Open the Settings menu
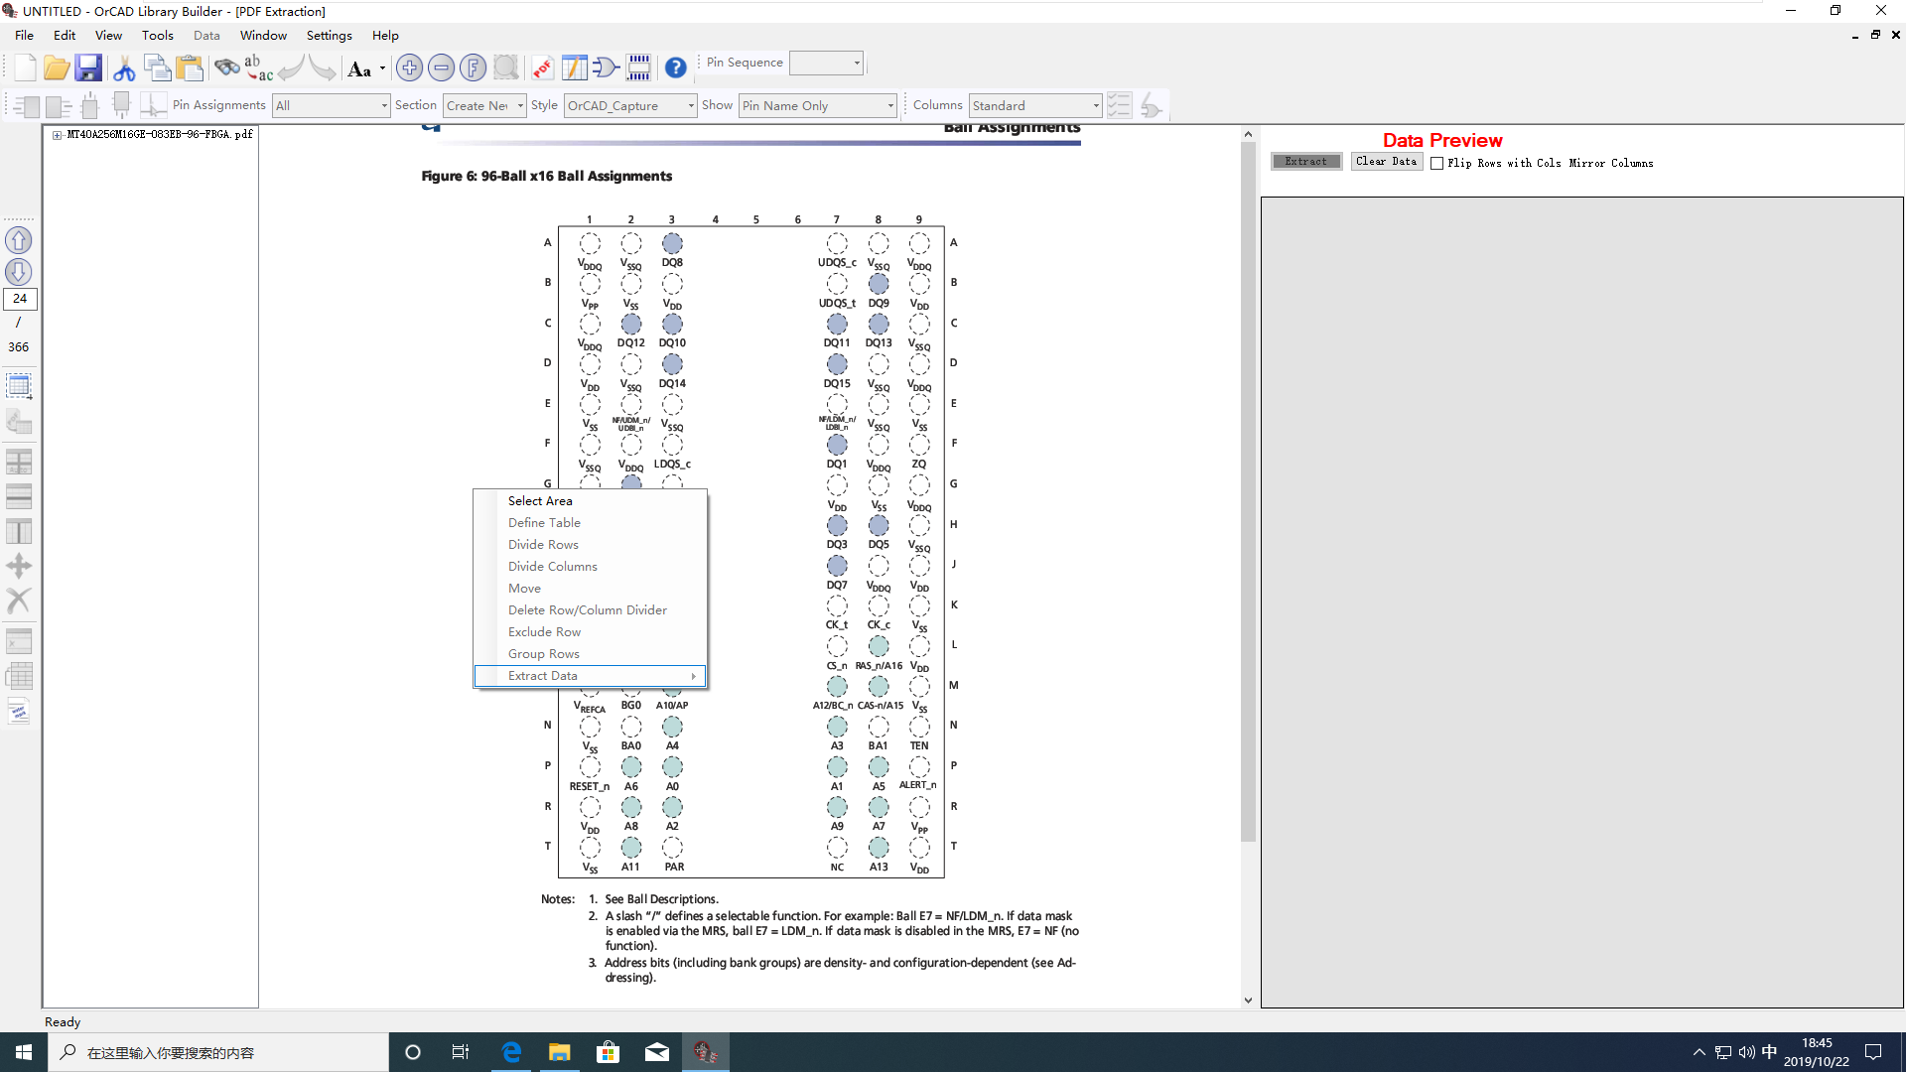Image resolution: width=1906 pixels, height=1072 pixels. pyautogui.click(x=329, y=35)
